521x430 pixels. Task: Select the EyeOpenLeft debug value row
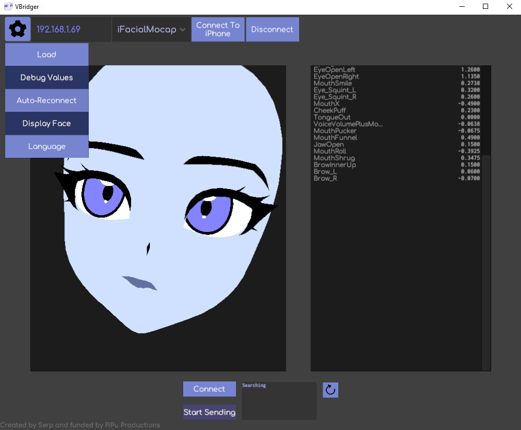[x=397, y=70]
